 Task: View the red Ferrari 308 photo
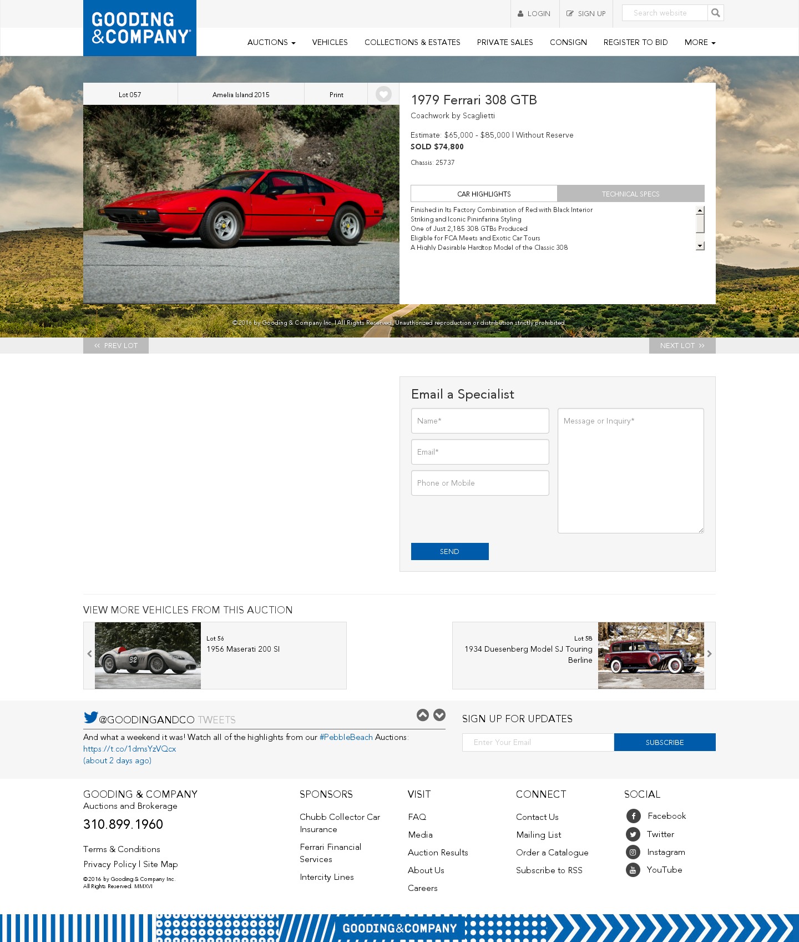[x=241, y=204]
